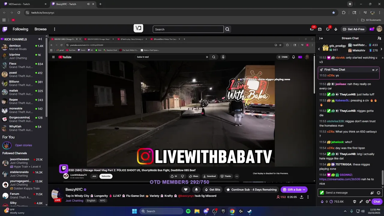Open the Twitch home logo
Screen dimensions: 384x216
[x=5, y=29]
